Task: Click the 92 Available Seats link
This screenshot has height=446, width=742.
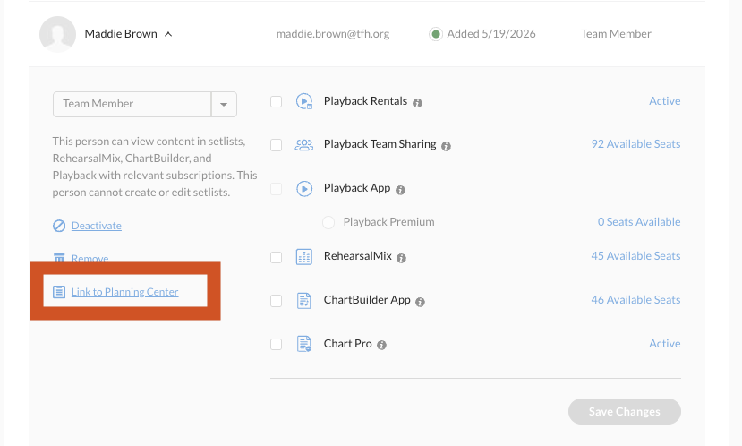Action: coord(635,144)
